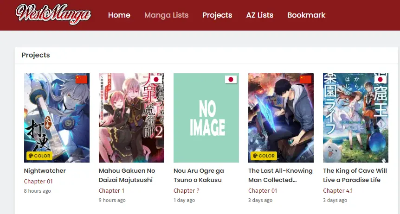Click the '1 day ago' timestamp
The height and width of the screenshot is (214, 400).
point(184,200)
